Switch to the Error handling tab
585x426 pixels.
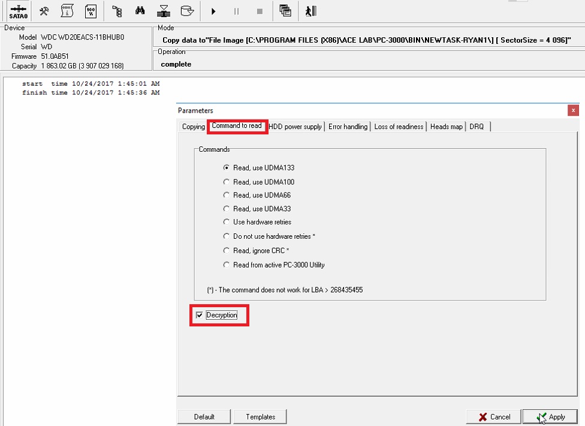pyautogui.click(x=348, y=127)
